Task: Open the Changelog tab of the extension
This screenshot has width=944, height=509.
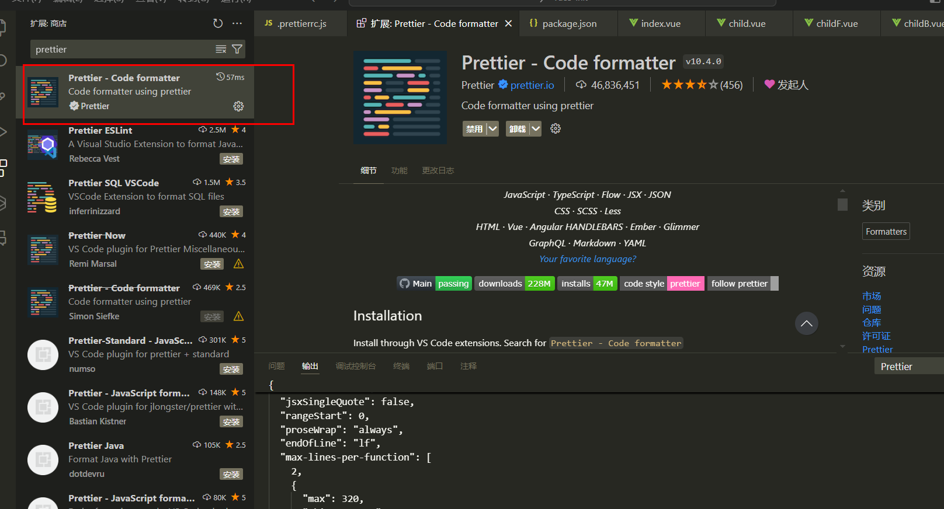Action: point(438,170)
